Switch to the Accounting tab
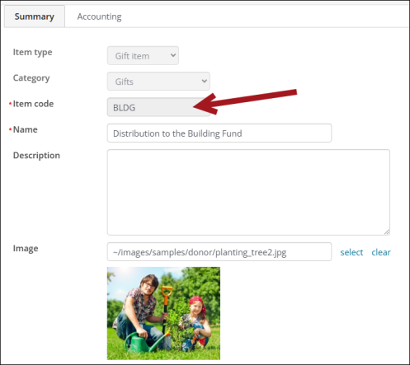This screenshot has height=365, width=410. [x=99, y=16]
